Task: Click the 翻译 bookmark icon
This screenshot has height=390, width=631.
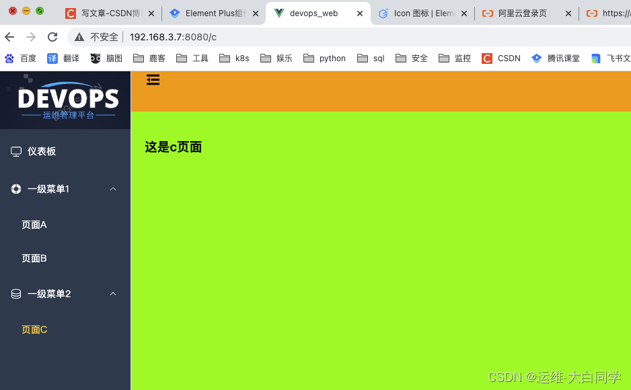Action: 52,58
